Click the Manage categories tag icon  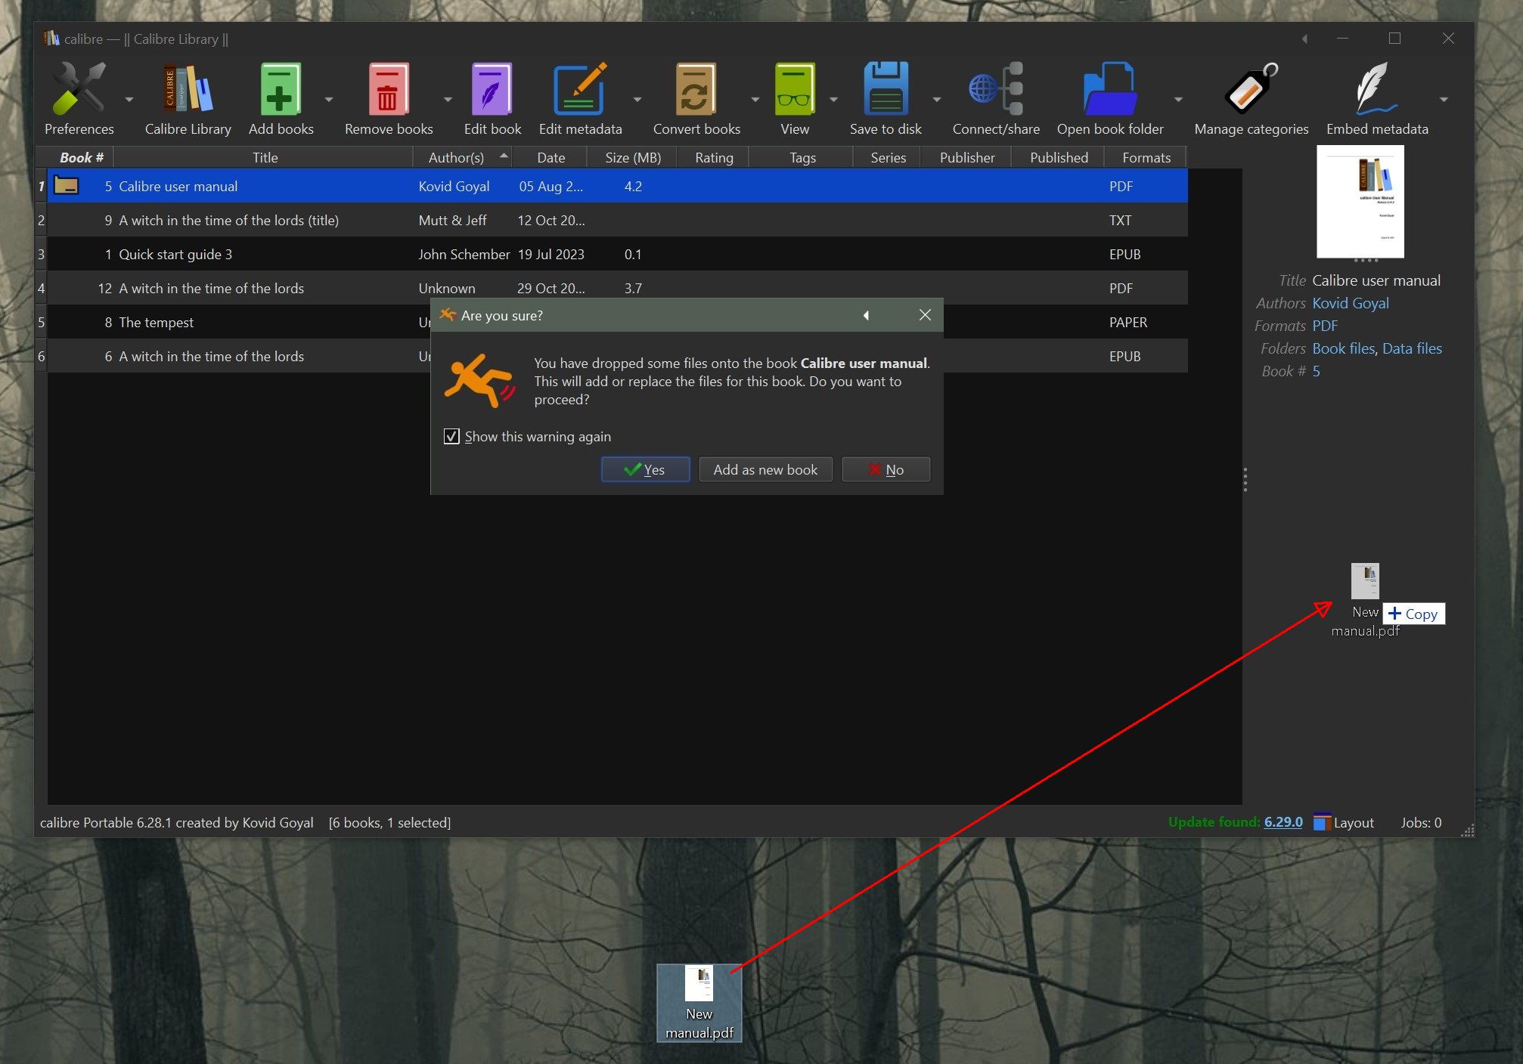click(1251, 88)
